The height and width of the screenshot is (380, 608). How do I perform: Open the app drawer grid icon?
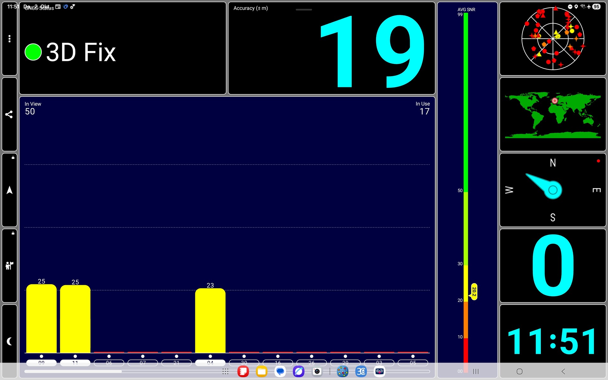pyautogui.click(x=225, y=371)
